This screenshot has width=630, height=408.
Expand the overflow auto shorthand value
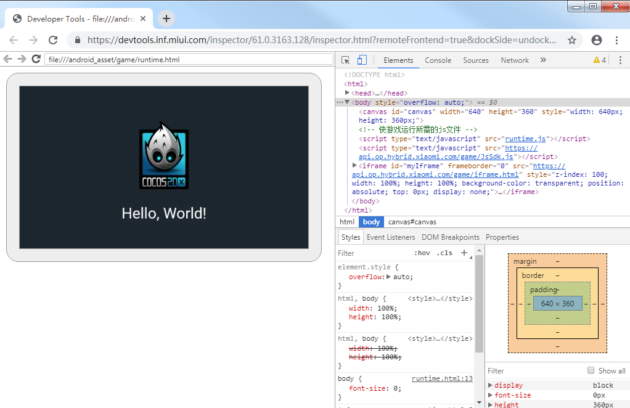[388, 277]
